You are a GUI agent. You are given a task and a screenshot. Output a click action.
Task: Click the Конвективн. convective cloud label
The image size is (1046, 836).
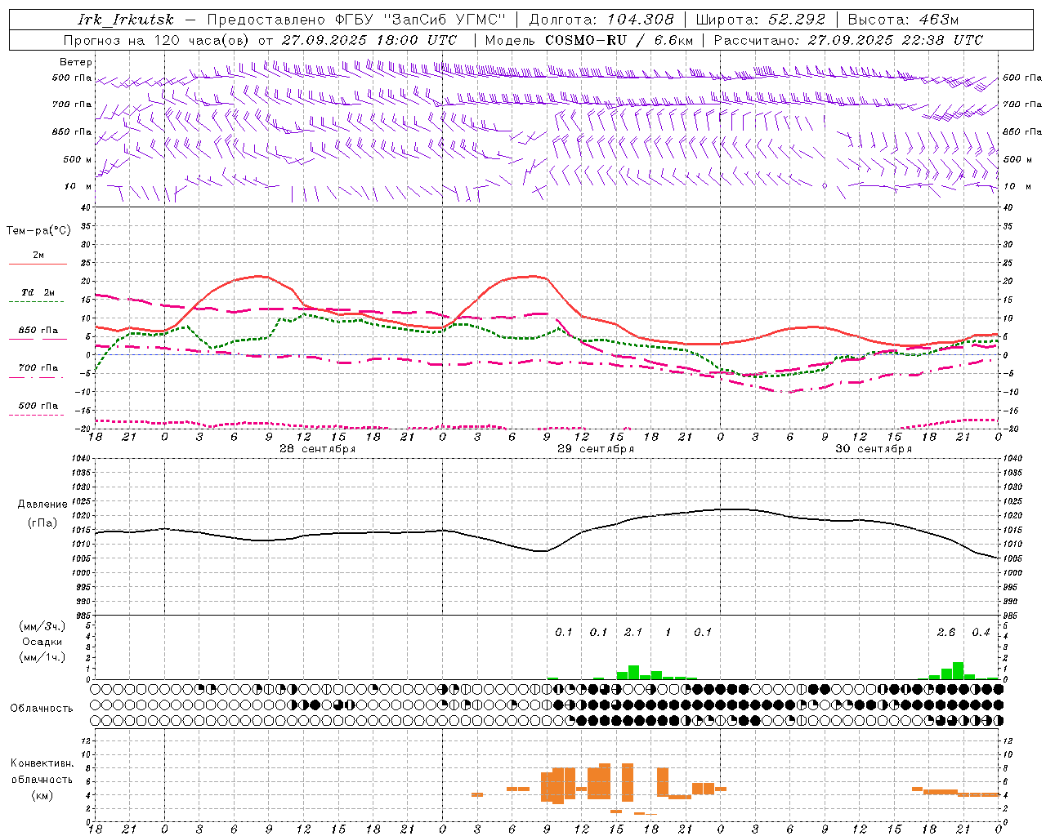(x=42, y=763)
